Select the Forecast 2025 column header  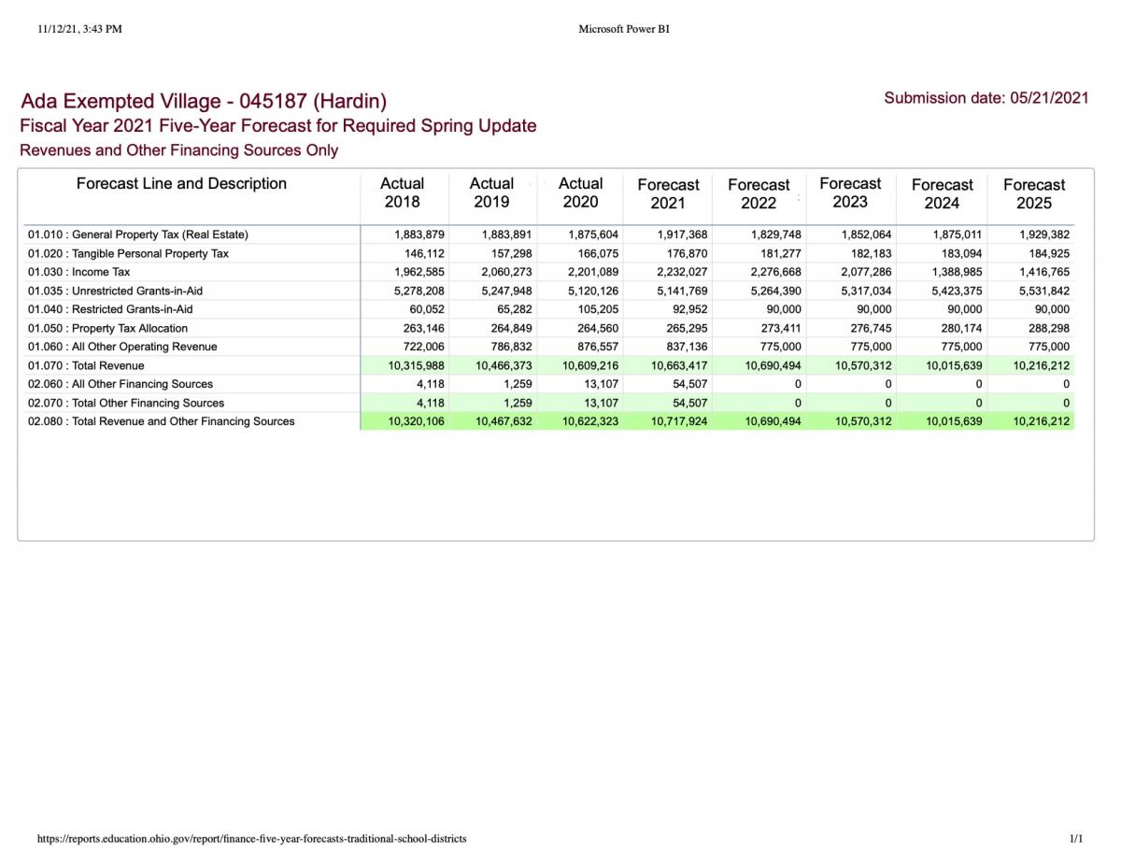click(1034, 193)
